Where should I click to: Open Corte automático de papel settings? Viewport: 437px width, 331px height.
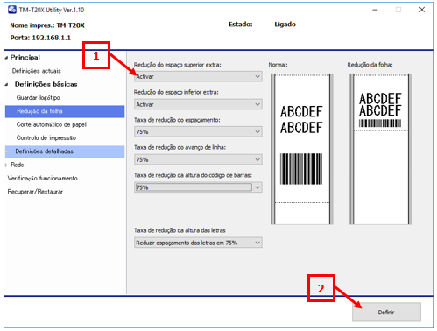[52, 124]
